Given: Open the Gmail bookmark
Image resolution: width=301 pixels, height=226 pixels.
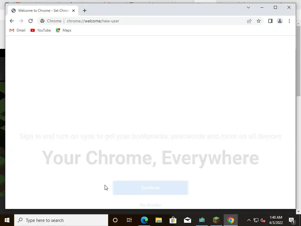Looking at the screenshot, I should [17, 30].
